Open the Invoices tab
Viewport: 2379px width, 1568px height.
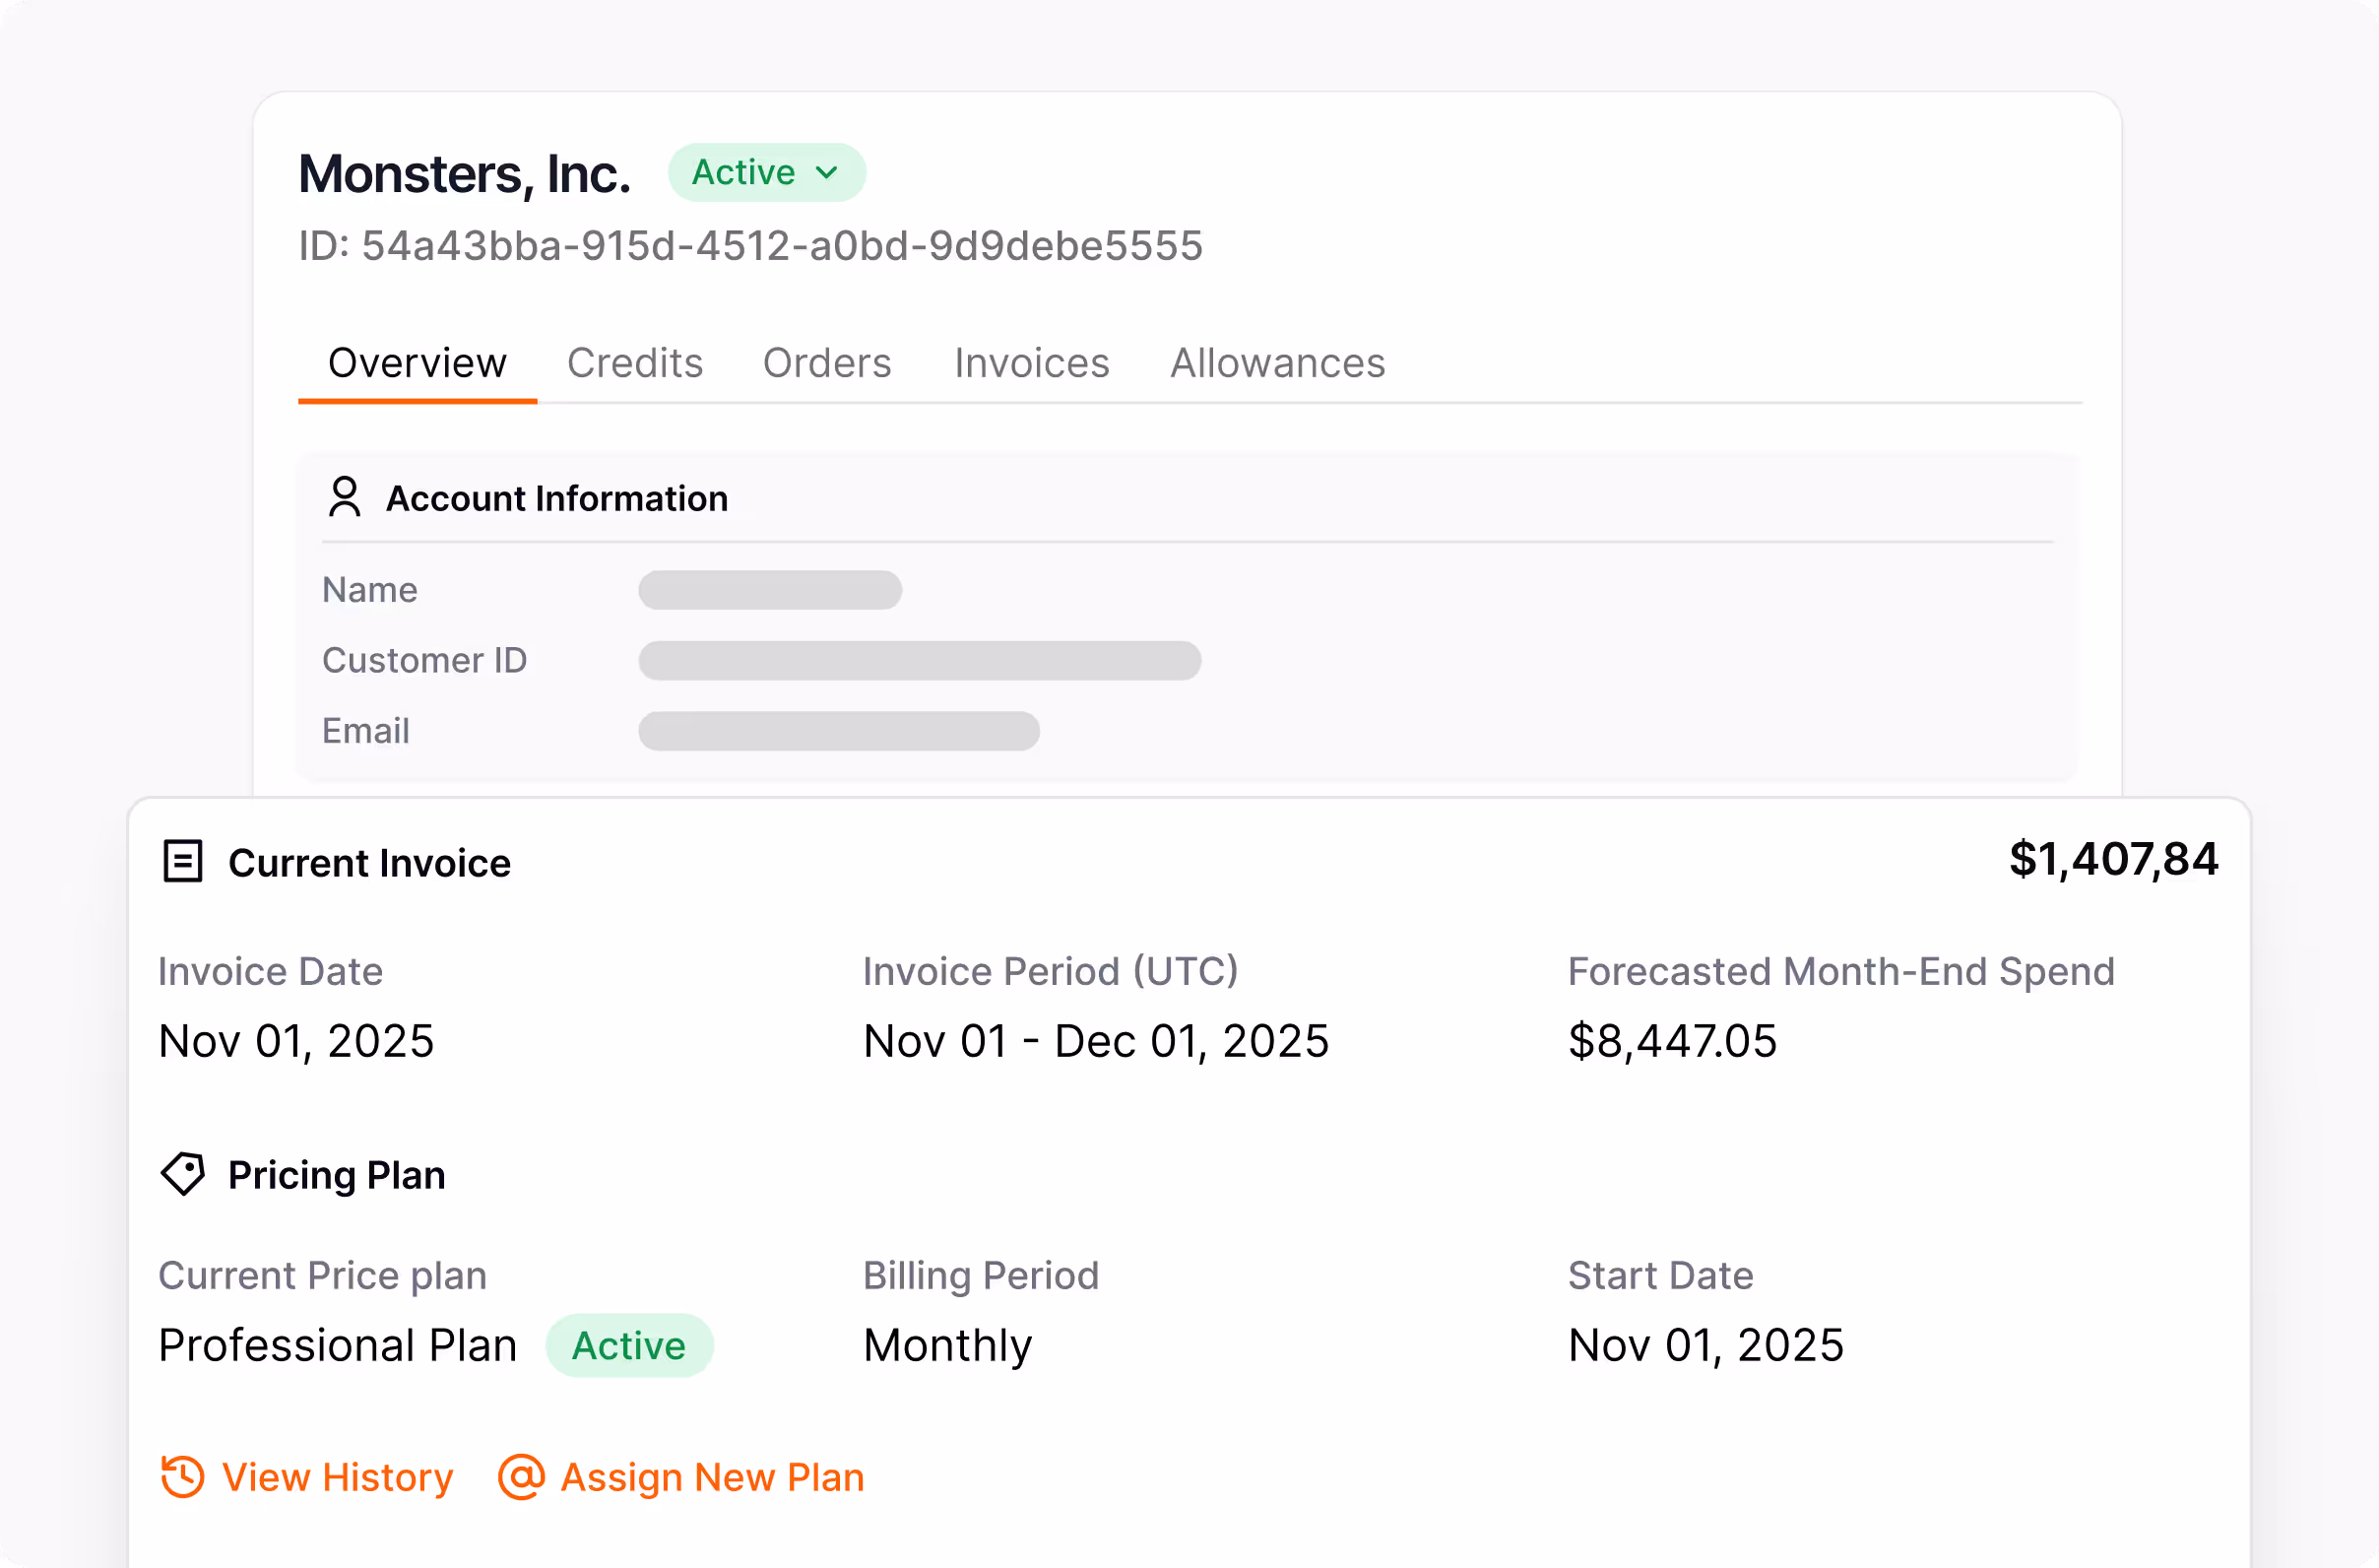1031,362
